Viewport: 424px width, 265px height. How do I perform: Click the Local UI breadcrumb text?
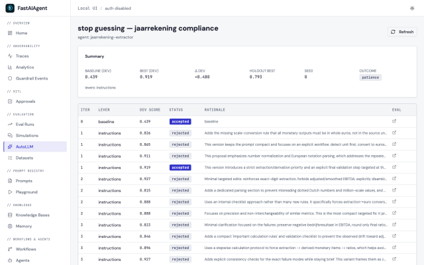tap(87, 9)
